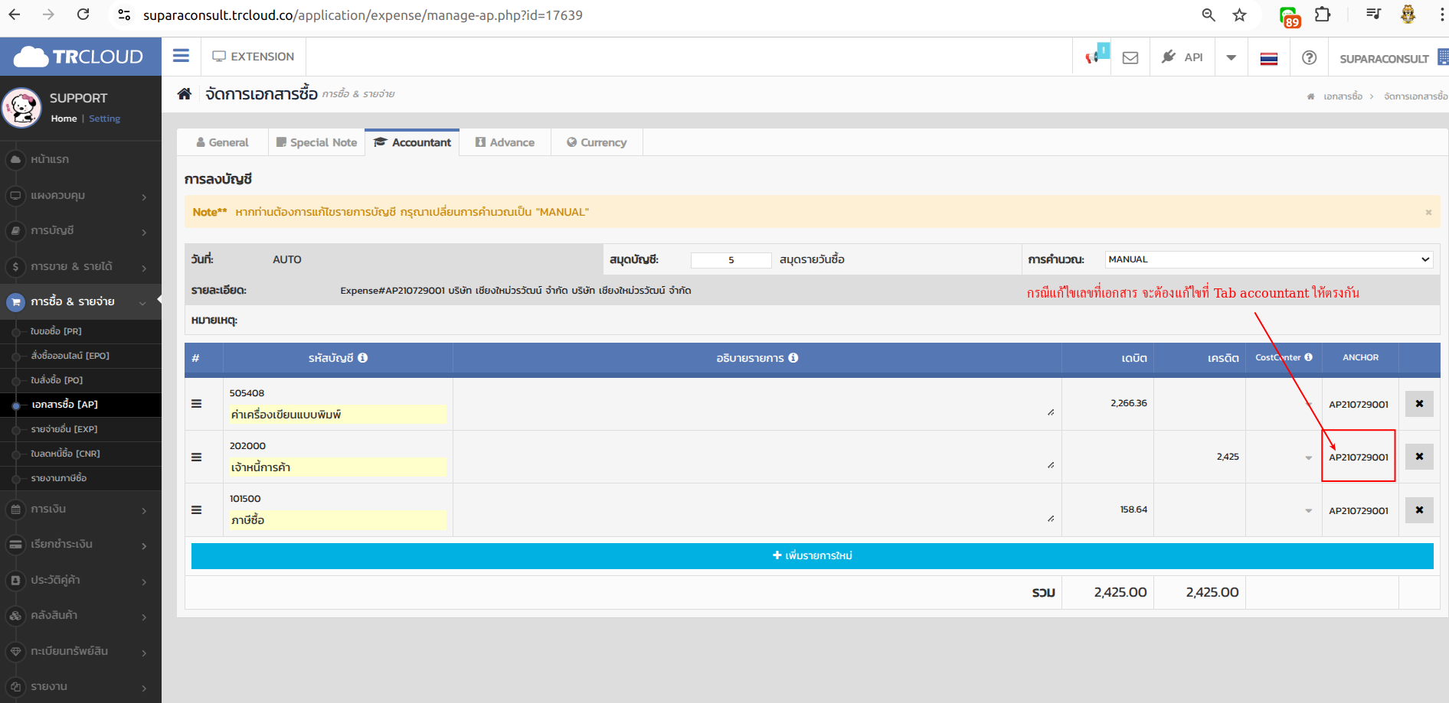Open the browser extensions puzzle icon
Image resolution: width=1449 pixels, height=703 pixels.
pos(1323,15)
